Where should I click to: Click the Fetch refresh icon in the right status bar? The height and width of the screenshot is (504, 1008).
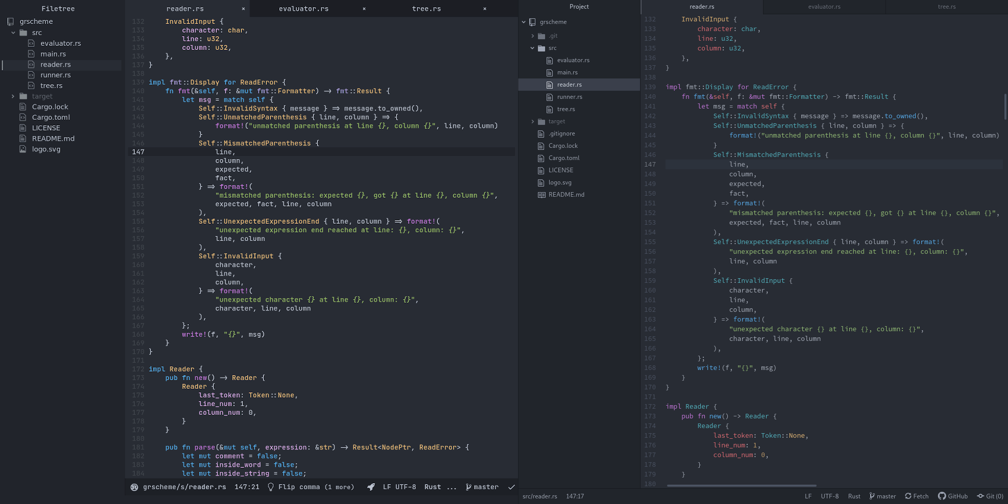tap(908, 496)
